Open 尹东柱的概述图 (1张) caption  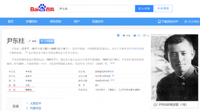pos(173,105)
